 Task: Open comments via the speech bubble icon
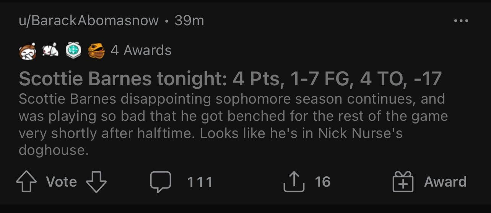160,182
